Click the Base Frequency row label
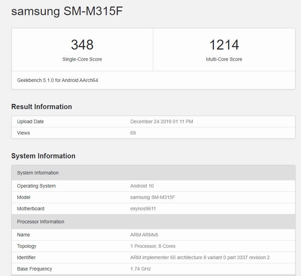301x276 pixels. pos(34,269)
